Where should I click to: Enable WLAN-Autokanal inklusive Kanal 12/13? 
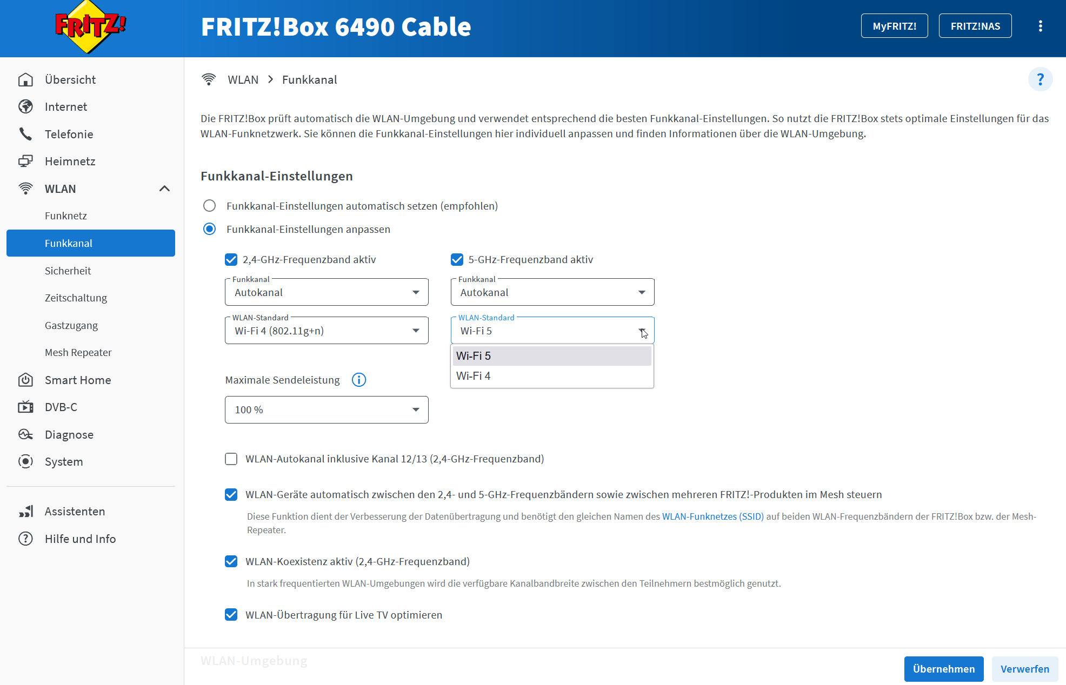(x=231, y=459)
